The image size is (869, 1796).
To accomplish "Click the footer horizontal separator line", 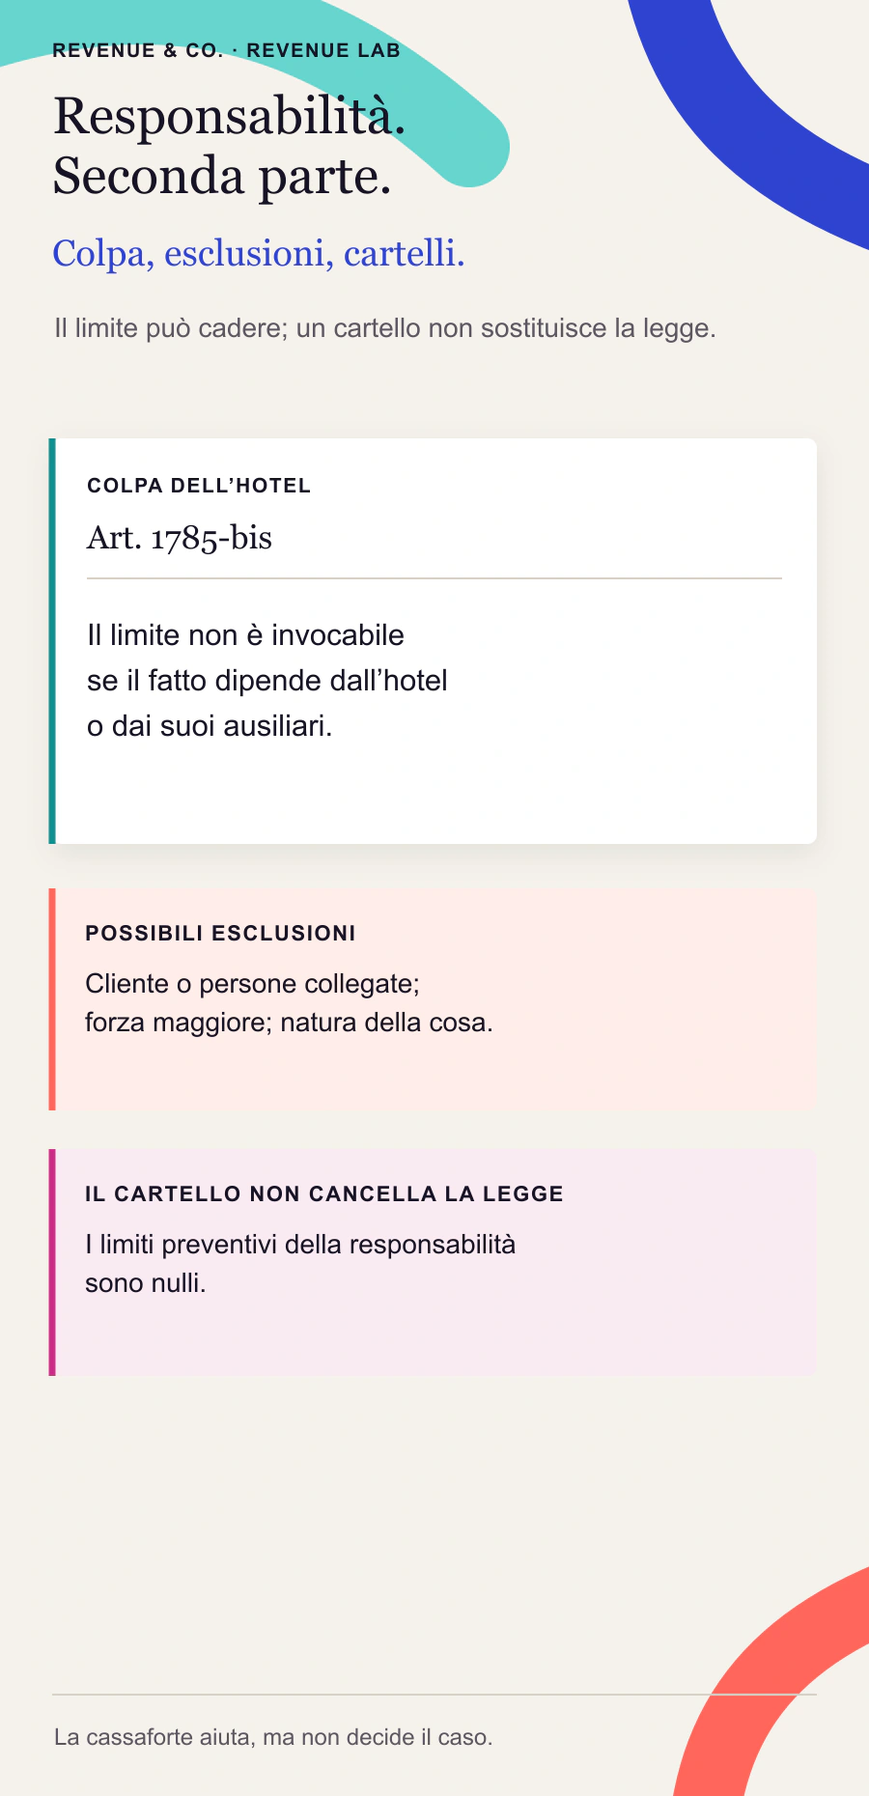I will (x=434, y=1695).
